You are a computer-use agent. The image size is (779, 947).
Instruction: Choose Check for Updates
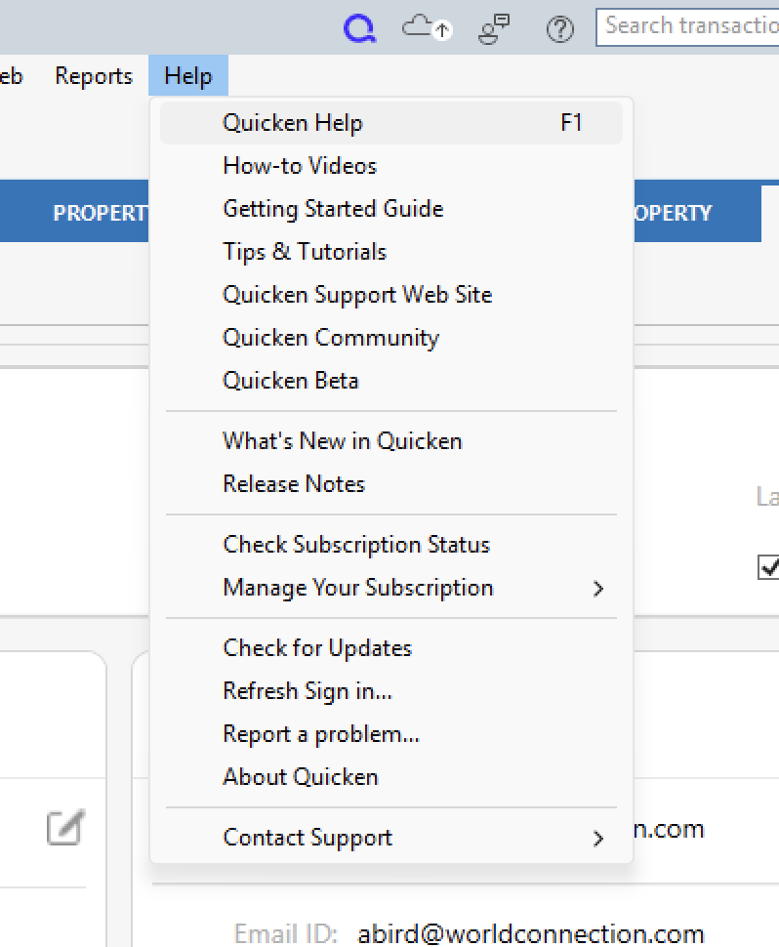[x=317, y=647]
